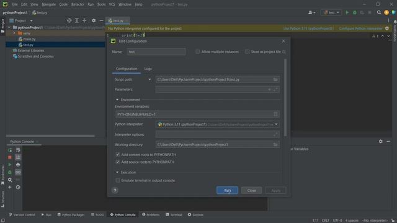Open the Python Packages tool window
The width and height of the screenshot is (397, 223).
(x=71, y=215)
